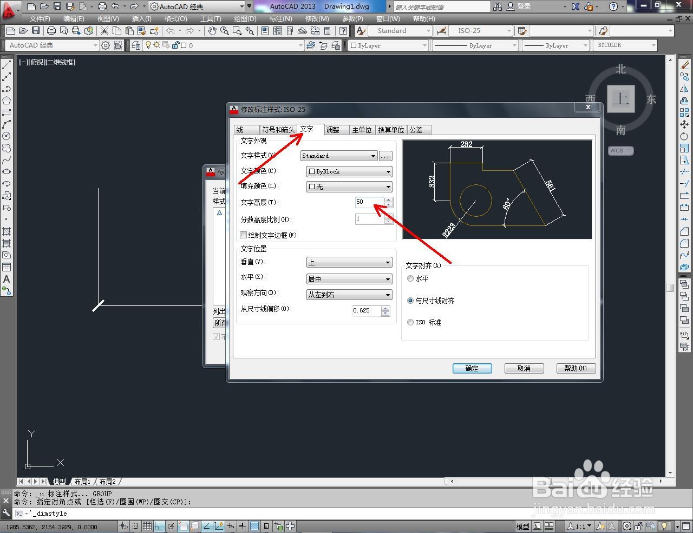The width and height of the screenshot is (693, 533).
Task: Open the 水平 居中 dropdown
Action: 349,279
